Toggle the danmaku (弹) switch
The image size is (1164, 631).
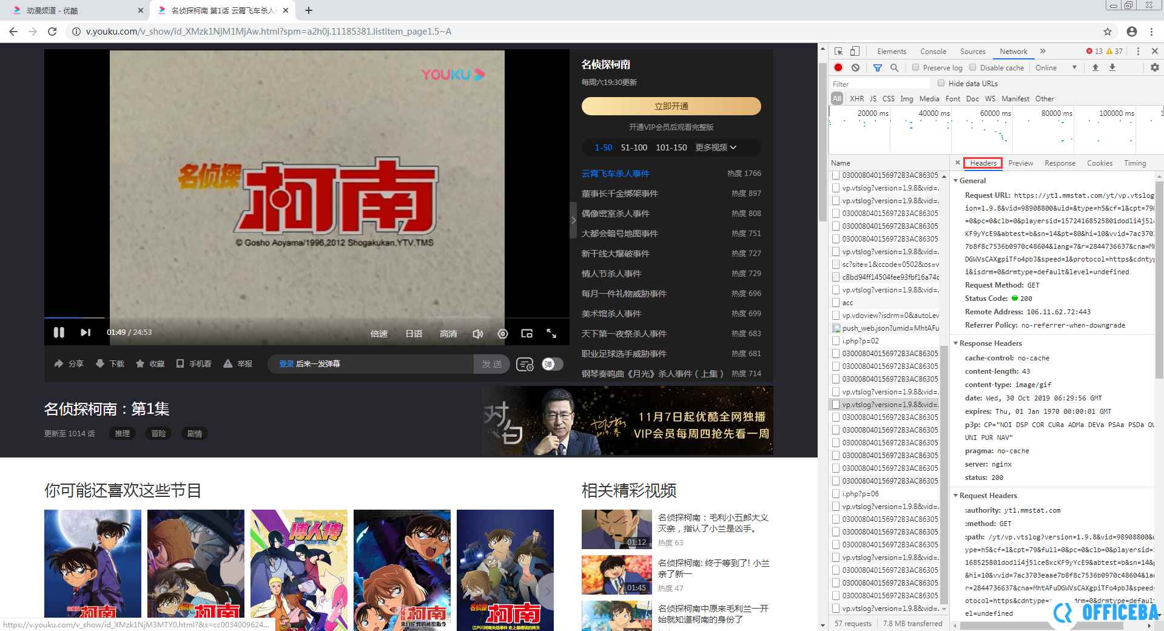(x=552, y=364)
